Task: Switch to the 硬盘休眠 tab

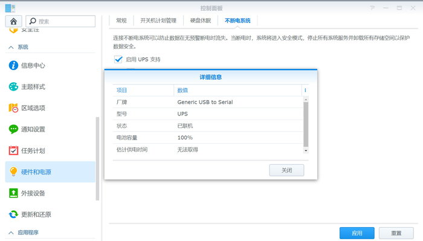Action: [x=201, y=21]
